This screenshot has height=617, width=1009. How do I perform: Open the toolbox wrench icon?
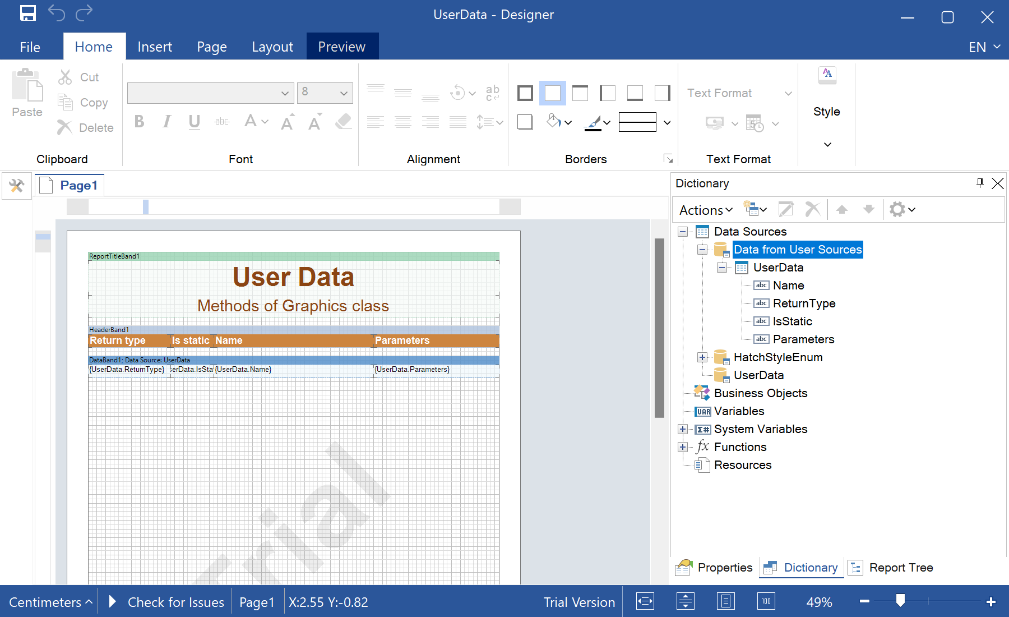16,186
